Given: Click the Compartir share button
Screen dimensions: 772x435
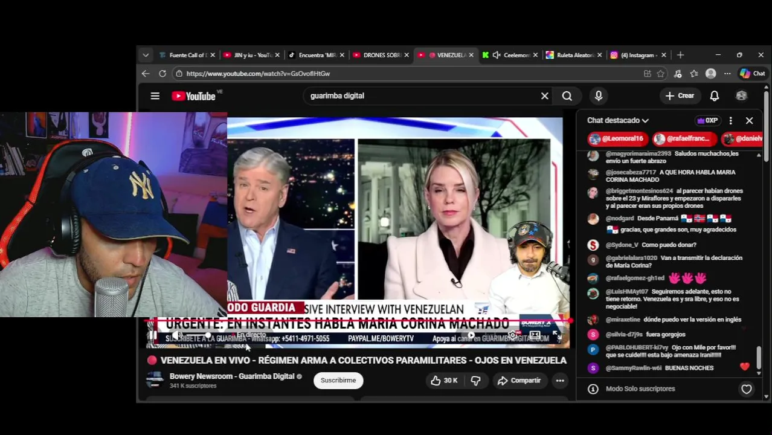Looking at the screenshot, I should coord(519,380).
